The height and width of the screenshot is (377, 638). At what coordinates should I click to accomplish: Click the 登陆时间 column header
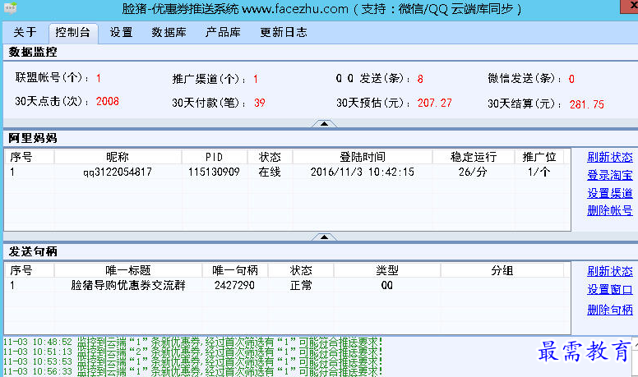click(x=362, y=157)
